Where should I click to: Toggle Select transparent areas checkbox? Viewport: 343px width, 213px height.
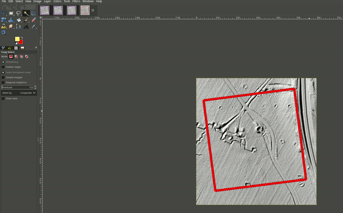click(3, 72)
